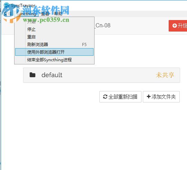
Task: Open the 文件 menu
Action: [8, 14]
